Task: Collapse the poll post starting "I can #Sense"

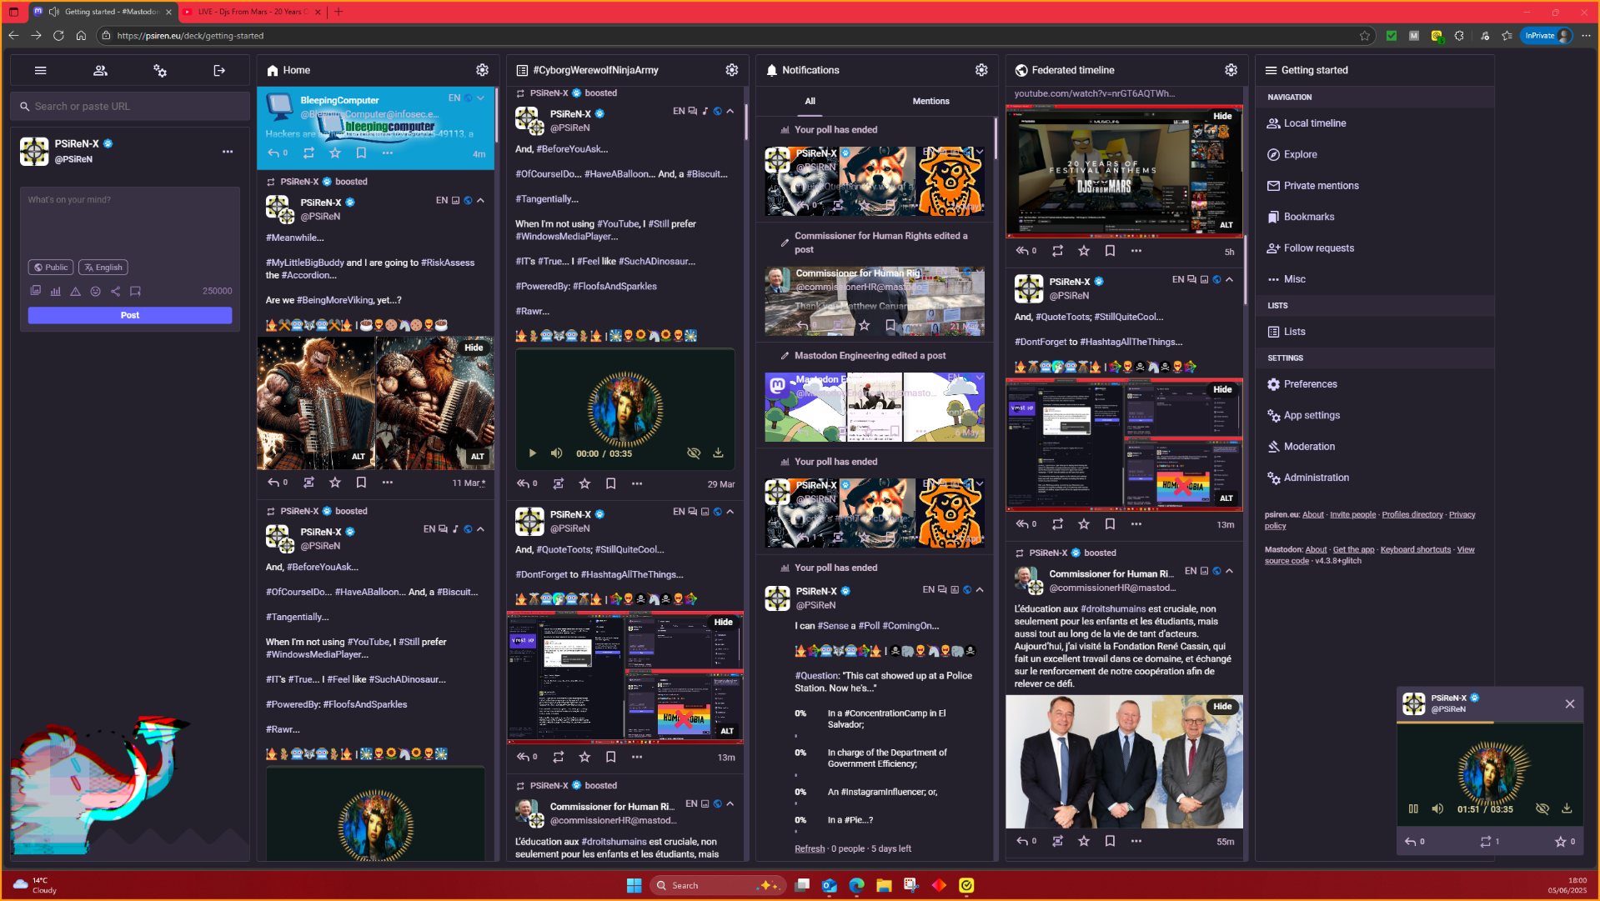Action: [980, 589]
